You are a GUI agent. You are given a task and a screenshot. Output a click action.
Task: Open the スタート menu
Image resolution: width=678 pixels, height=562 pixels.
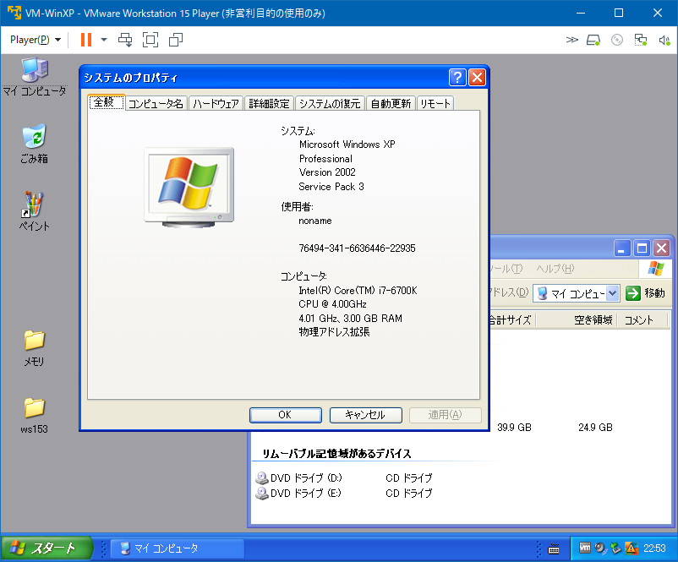[46, 548]
